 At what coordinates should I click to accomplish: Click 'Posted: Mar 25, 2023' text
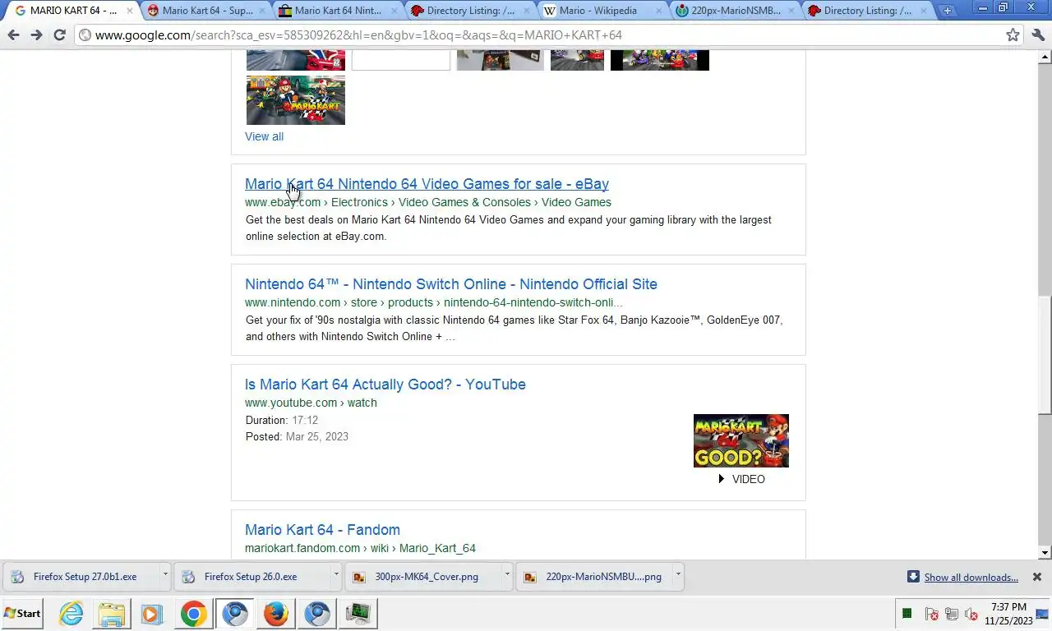pyautogui.click(x=297, y=436)
